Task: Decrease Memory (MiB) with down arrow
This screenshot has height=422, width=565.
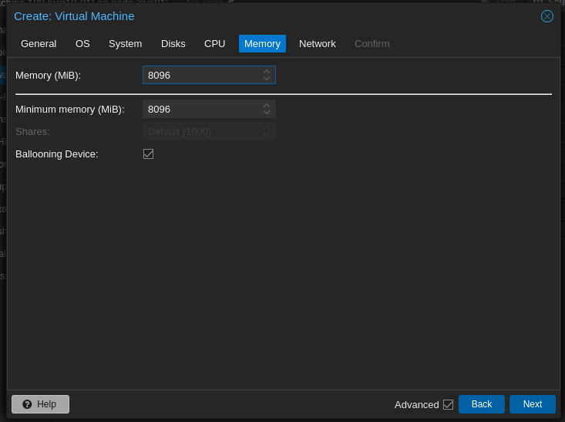Action: [x=267, y=79]
